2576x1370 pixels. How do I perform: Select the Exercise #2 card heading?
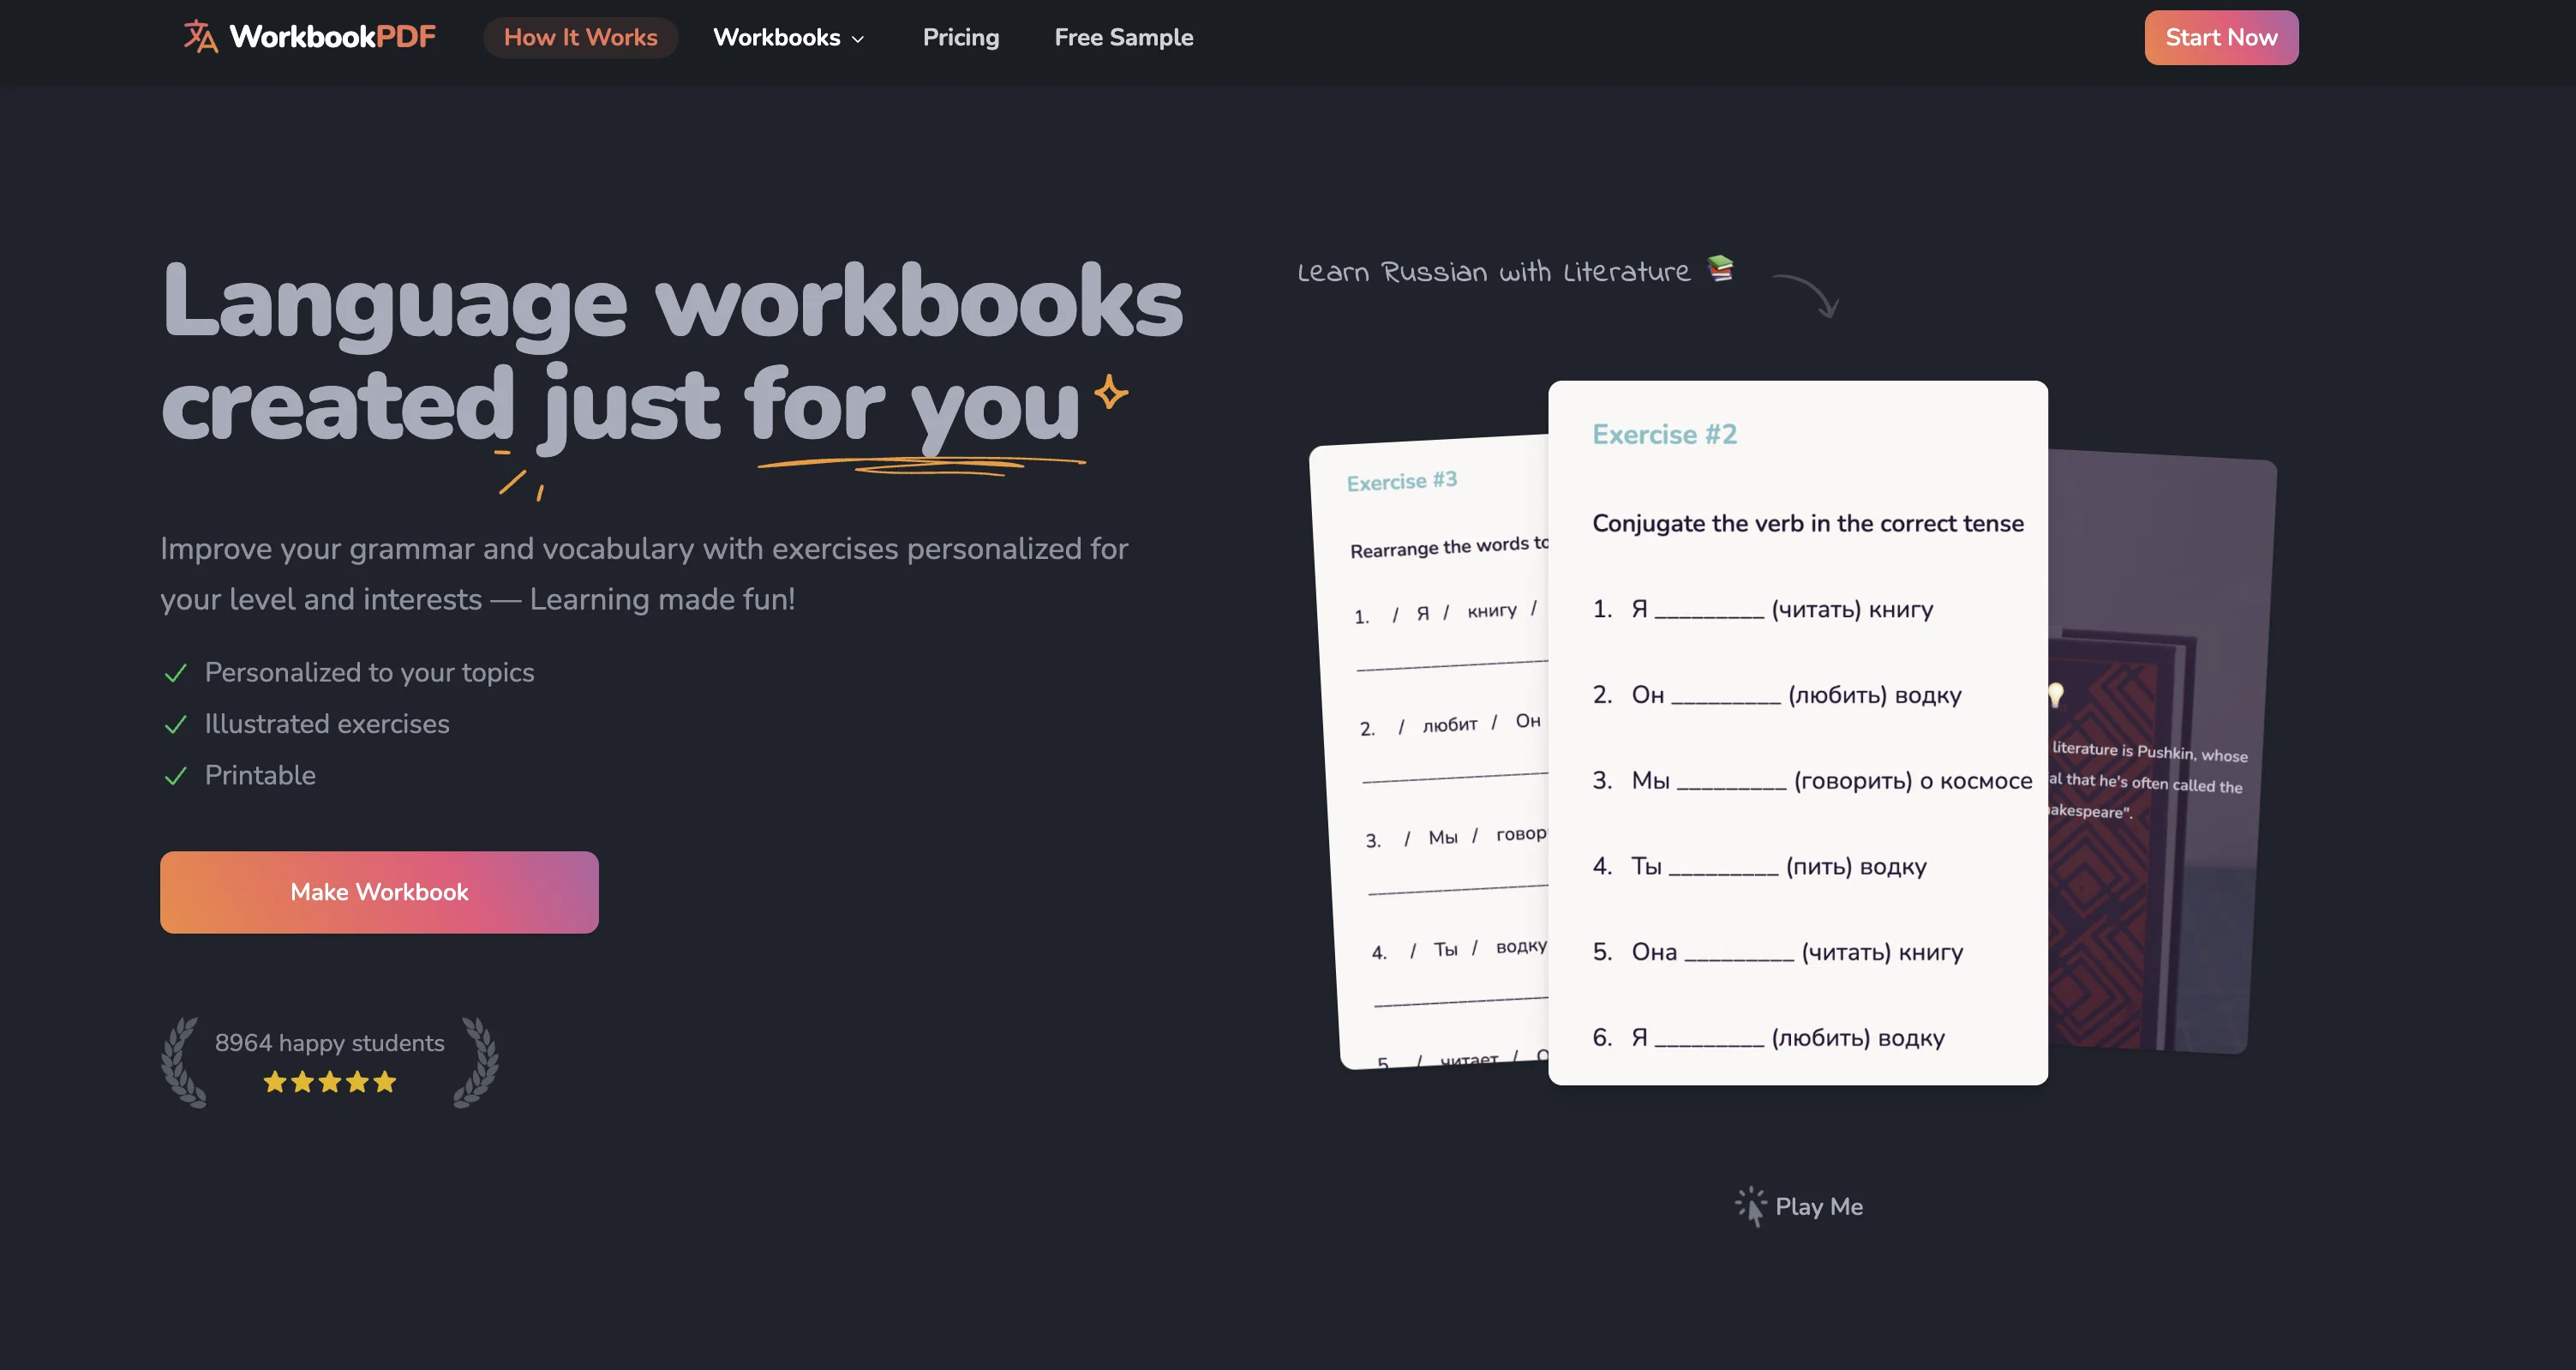tap(1664, 435)
